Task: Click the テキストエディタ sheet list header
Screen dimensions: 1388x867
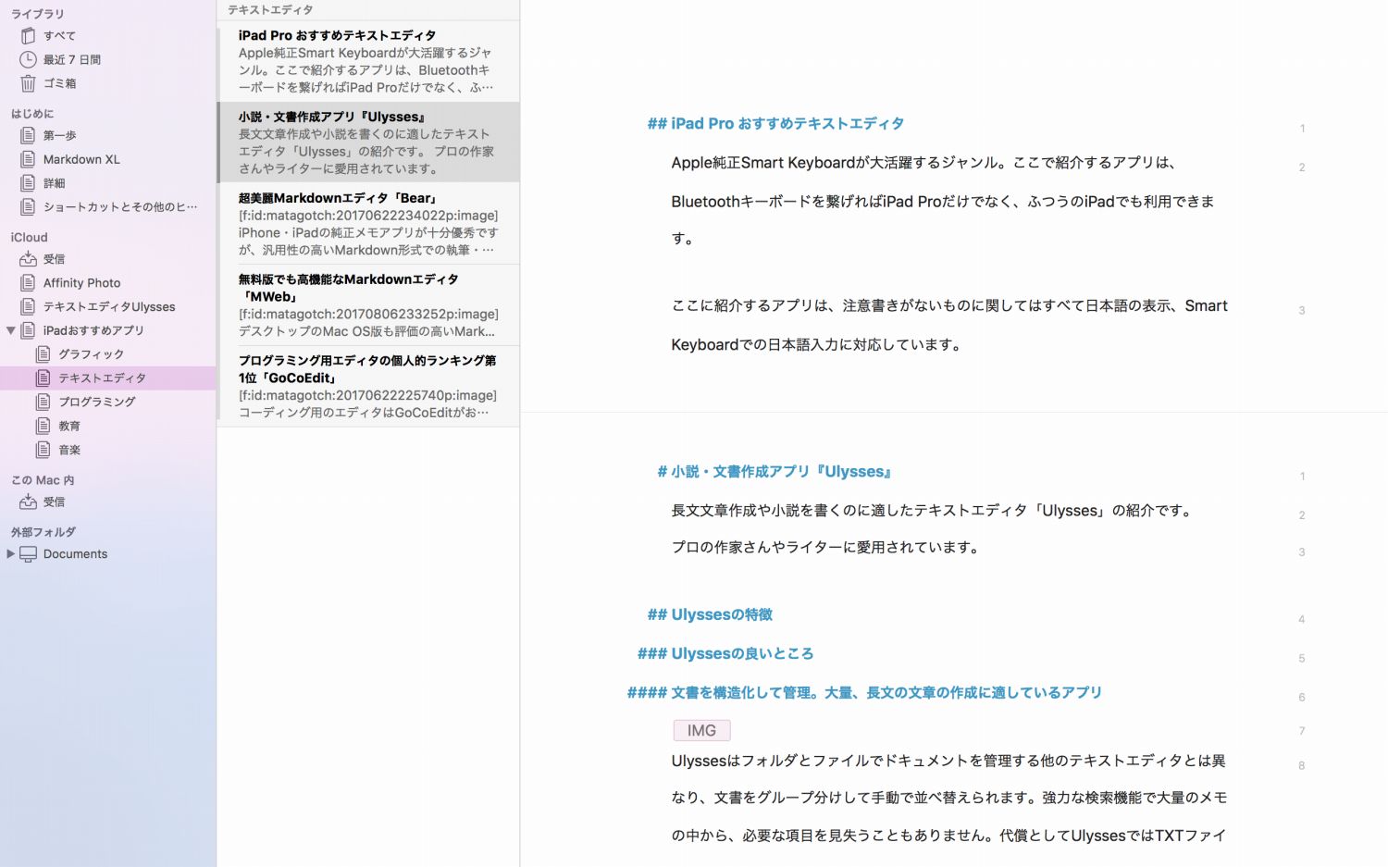Action: (270, 10)
